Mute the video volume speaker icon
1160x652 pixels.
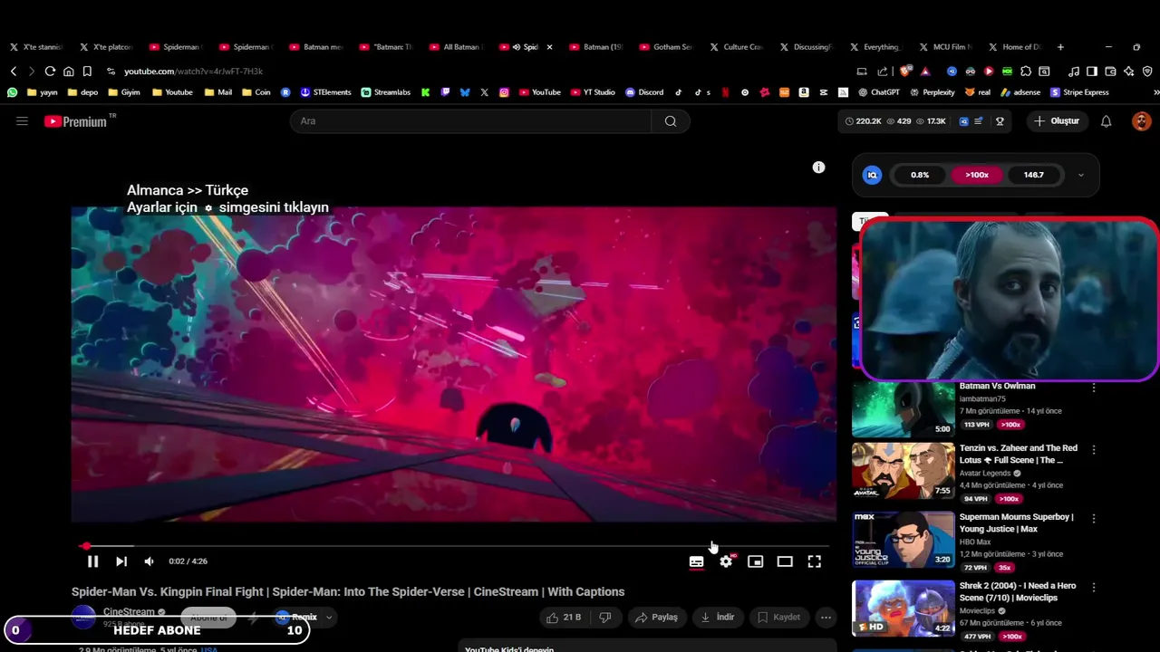tap(149, 561)
